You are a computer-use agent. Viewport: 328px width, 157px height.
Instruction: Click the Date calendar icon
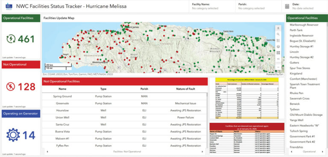[287, 6]
